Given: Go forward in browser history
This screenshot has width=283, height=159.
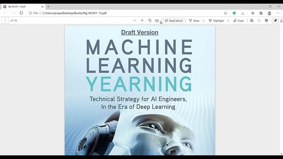Looking at the screenshot, I should tap(13, 13).
